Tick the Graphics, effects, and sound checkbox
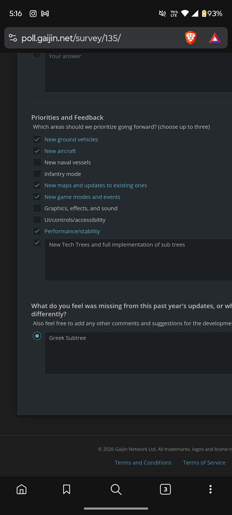This screenshot has height=515, width=232. click(37, 208)
